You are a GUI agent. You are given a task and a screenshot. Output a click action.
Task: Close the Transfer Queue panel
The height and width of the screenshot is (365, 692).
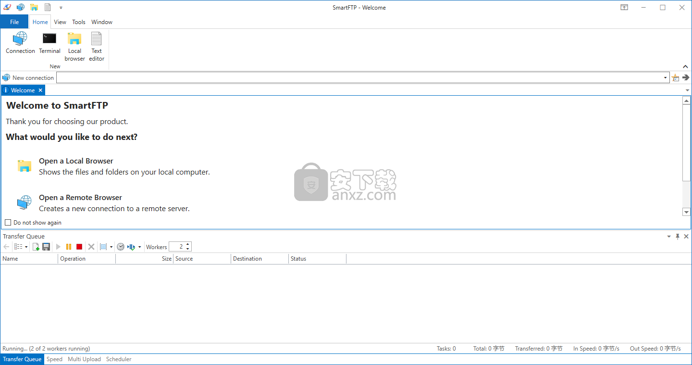tap(686, 236)
